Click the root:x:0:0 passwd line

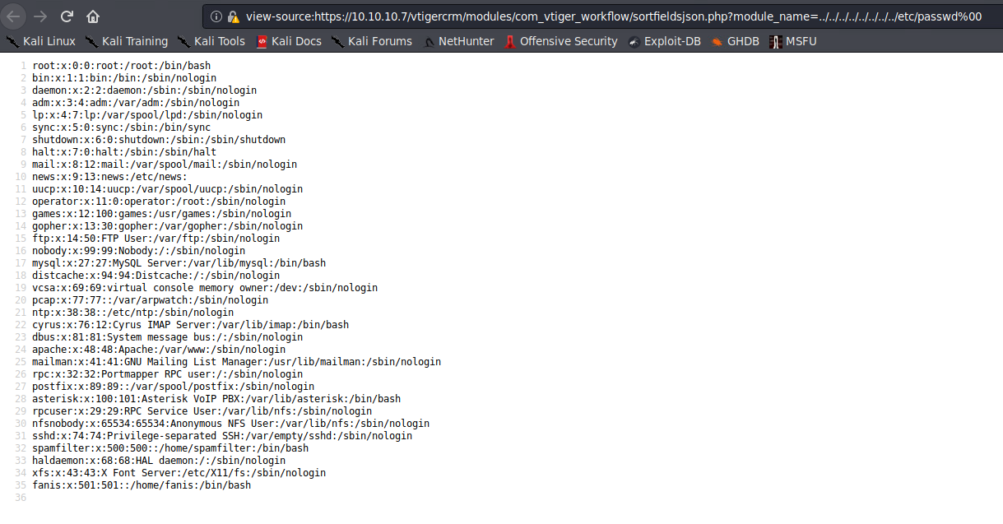tap(121, 66)
